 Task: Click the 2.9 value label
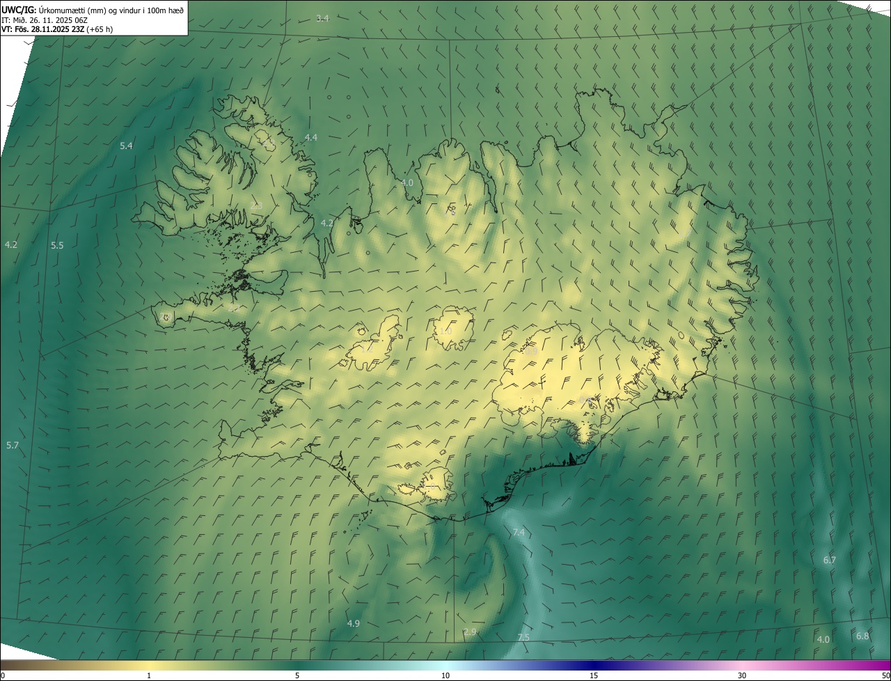pyautogui.click(x=470, y=632)
